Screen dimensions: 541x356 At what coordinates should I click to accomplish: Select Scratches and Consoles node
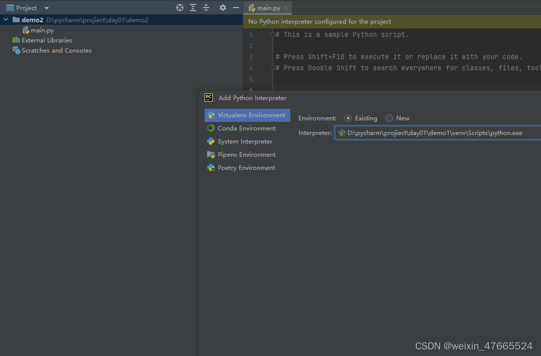(52, 50)
